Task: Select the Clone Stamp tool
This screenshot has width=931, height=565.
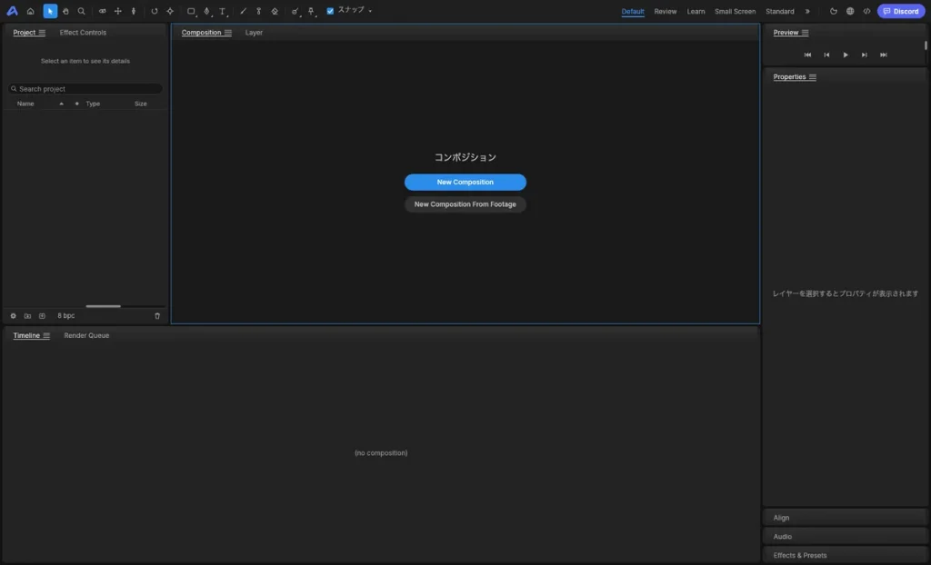Action: pyautogui.click(x=258, y=11)
